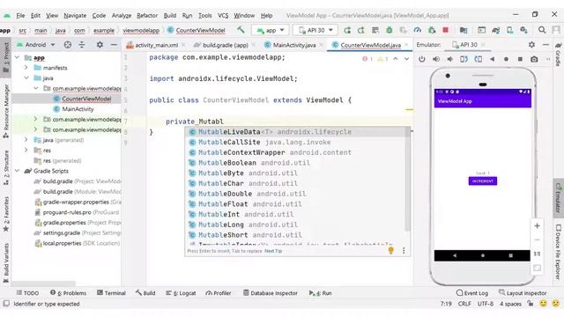Close the CounterViewModel.java tab

[x=406, y=45]
